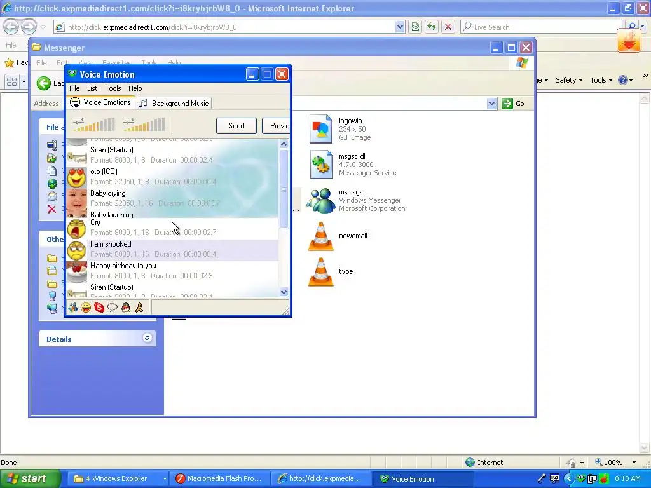Open the Safety dropdown menu in Internet Explorer
The height and width of the screenshot is (488, 651).
[x=569, y=80]
